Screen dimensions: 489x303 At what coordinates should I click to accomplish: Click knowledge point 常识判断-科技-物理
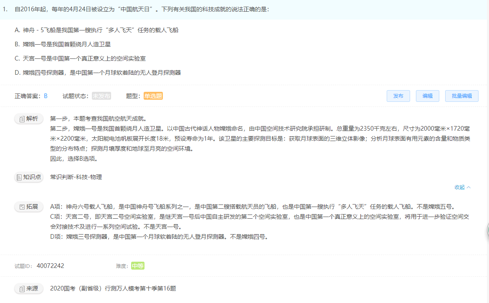point(76,177)
